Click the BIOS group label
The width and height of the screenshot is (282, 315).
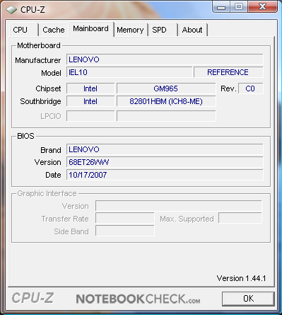(x=25, y=136)
